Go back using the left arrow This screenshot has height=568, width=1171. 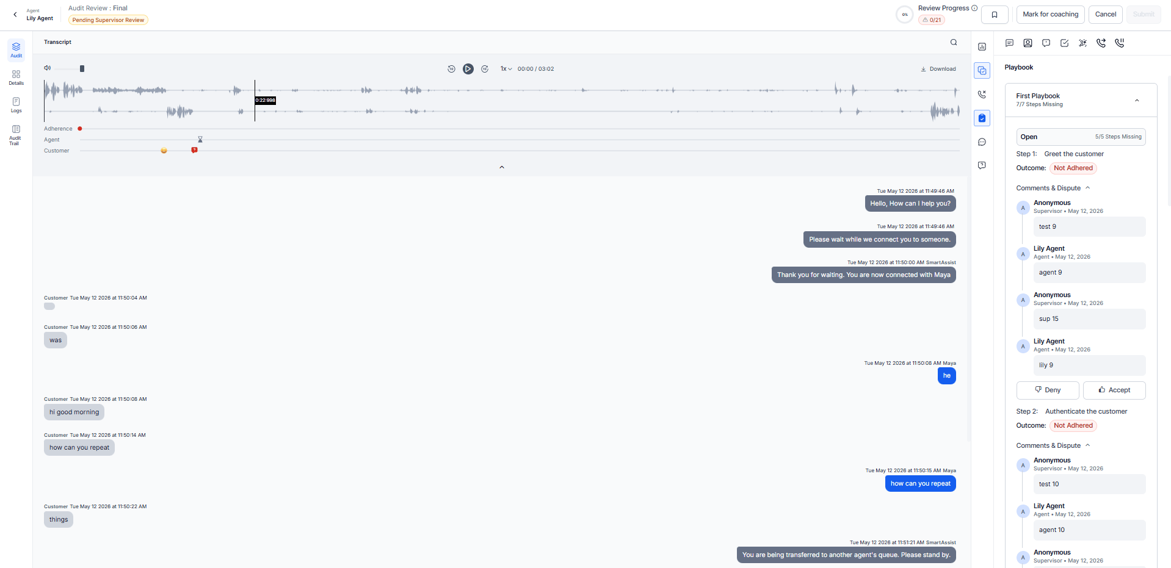[x=15, y=14]
